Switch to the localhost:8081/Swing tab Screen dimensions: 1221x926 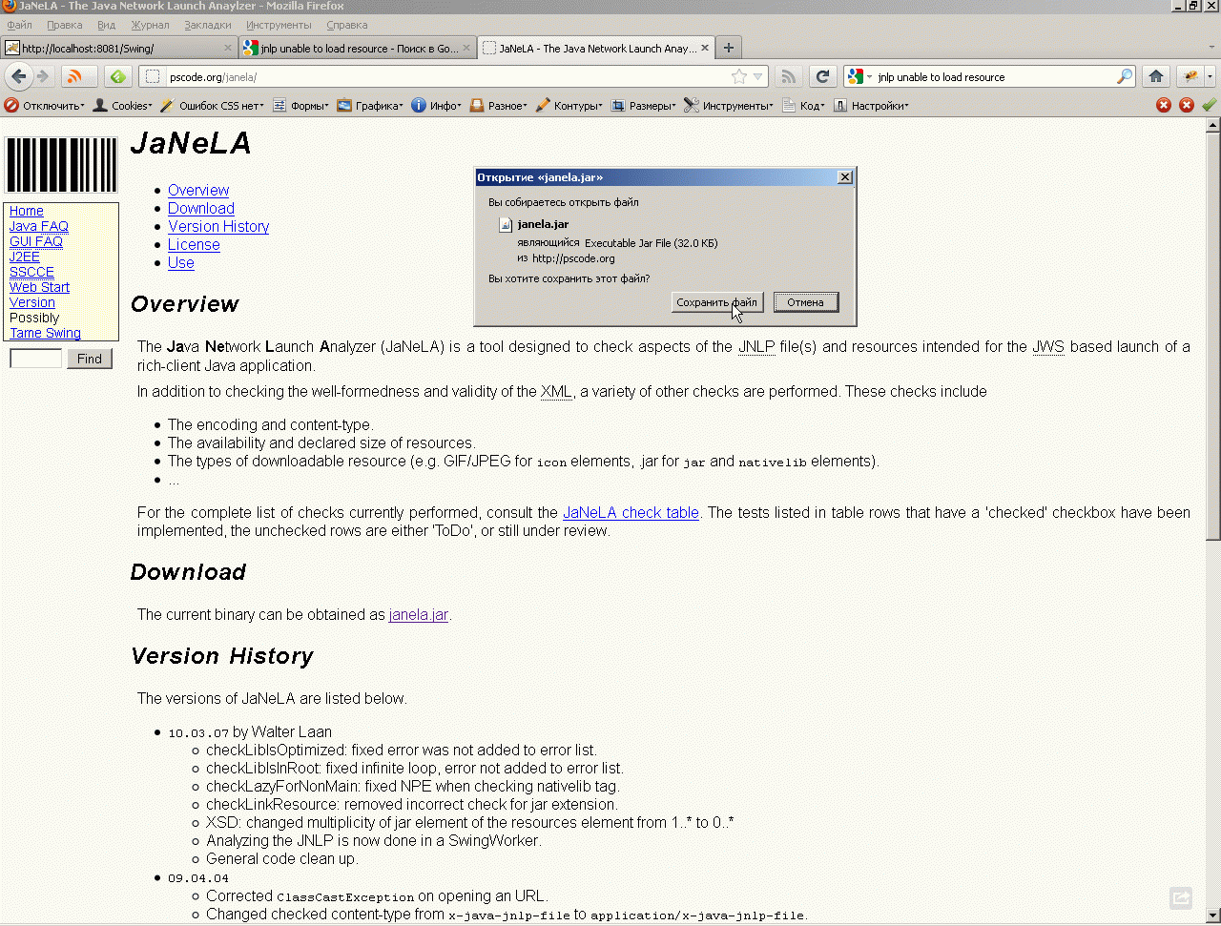click(x=119, y=48)
